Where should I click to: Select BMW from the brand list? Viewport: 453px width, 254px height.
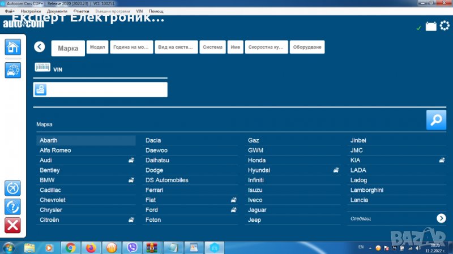[x=47, y=180]
